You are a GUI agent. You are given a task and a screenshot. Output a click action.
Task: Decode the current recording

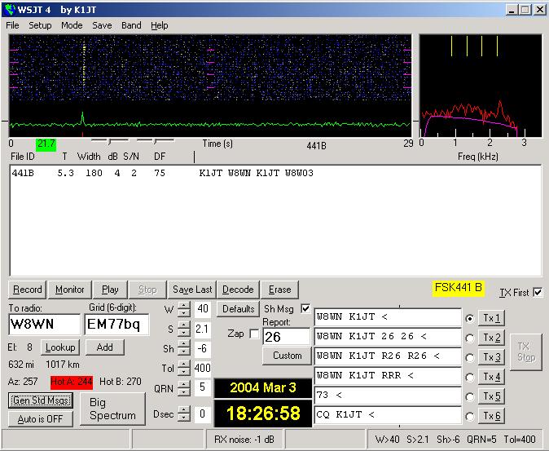[x=238, y=290]
